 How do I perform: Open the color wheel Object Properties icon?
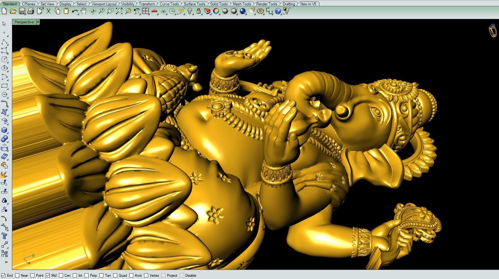click(216, 11)
